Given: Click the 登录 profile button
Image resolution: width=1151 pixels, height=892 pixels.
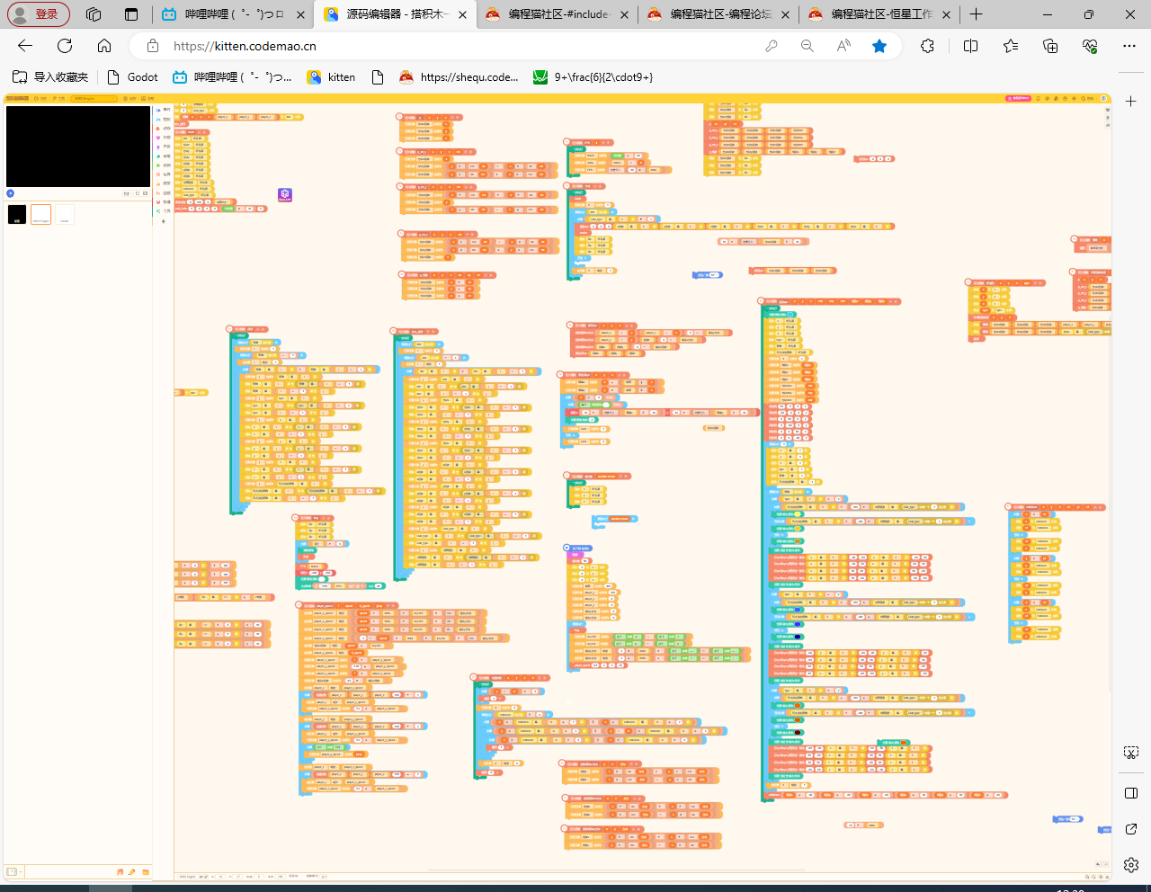Looking at the screenshot, I should [x=39, y=14].
